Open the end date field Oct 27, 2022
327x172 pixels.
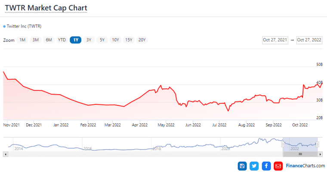309,40
